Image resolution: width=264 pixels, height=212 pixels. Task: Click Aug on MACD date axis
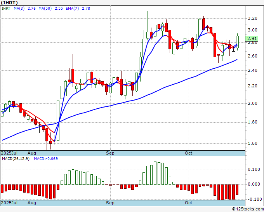click(32, 203)
